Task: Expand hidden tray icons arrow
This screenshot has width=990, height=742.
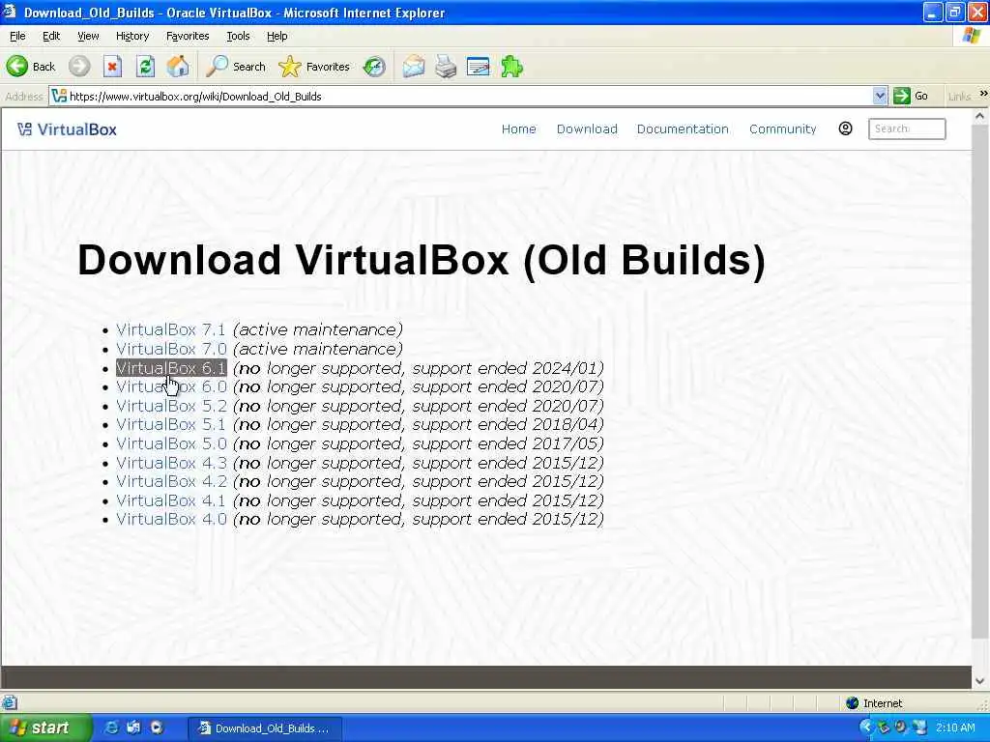Action: tap(865, 728)
